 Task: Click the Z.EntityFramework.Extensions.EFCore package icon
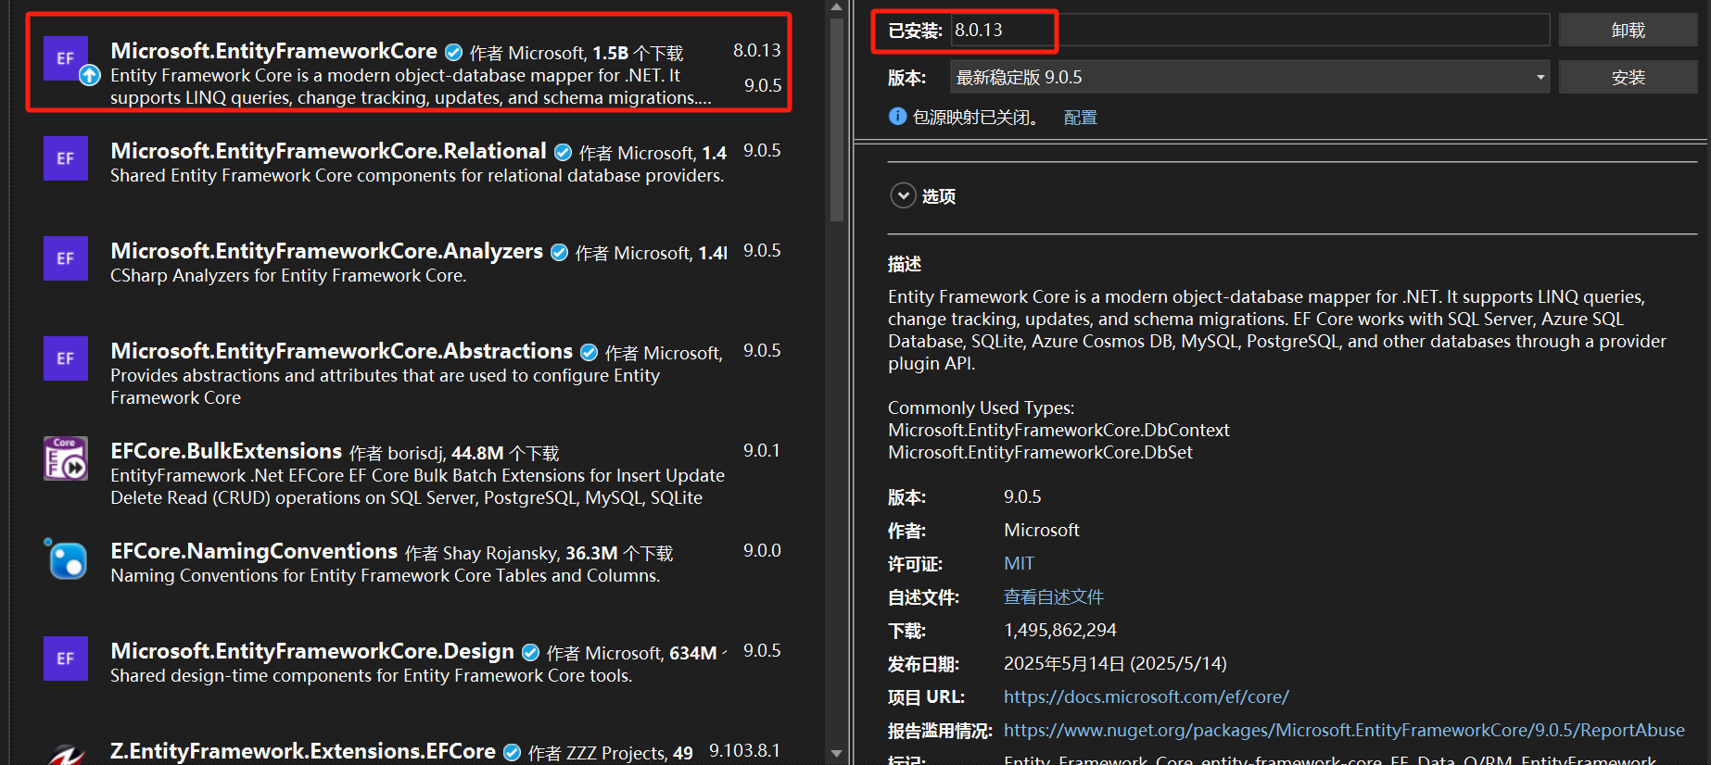[x=66, y=755]
